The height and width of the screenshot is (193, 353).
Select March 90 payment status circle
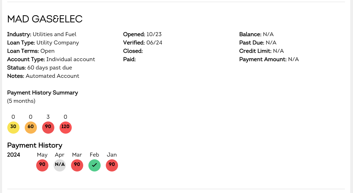coord(77,165)
